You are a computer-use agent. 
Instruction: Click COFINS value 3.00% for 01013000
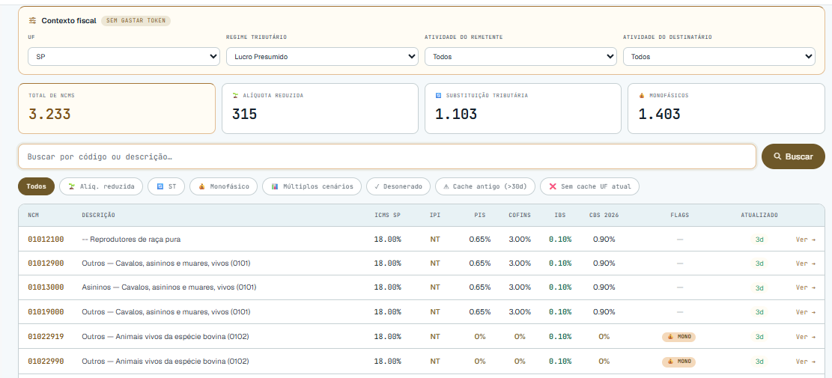tap(520, 287)
